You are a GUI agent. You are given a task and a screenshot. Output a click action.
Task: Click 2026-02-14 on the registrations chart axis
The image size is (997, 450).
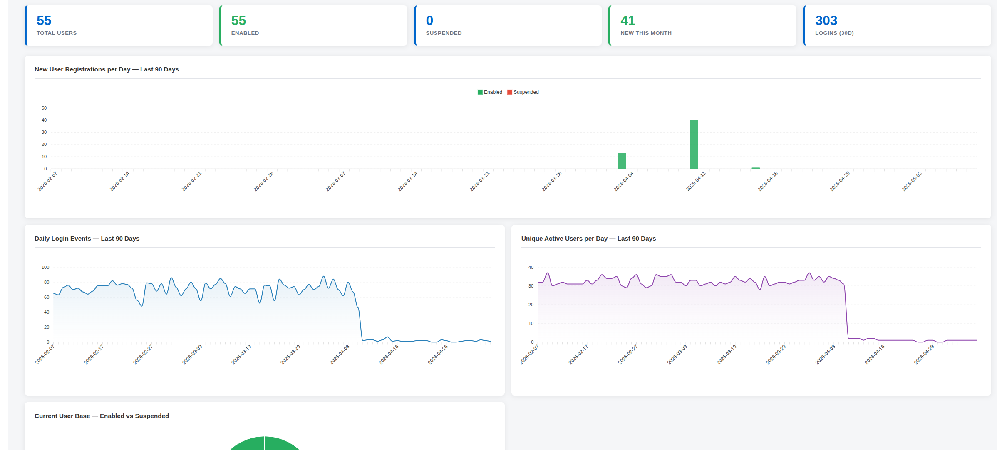pyautogui.click(x=120, y=181)
